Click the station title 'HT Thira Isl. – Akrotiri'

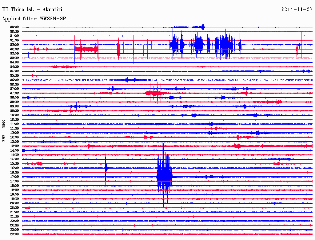[32, 10]
